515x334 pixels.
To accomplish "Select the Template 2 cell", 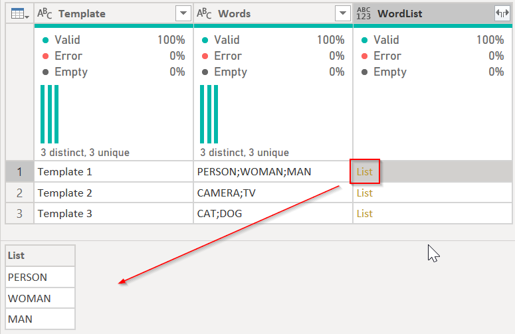I will (x=114, y=193).
